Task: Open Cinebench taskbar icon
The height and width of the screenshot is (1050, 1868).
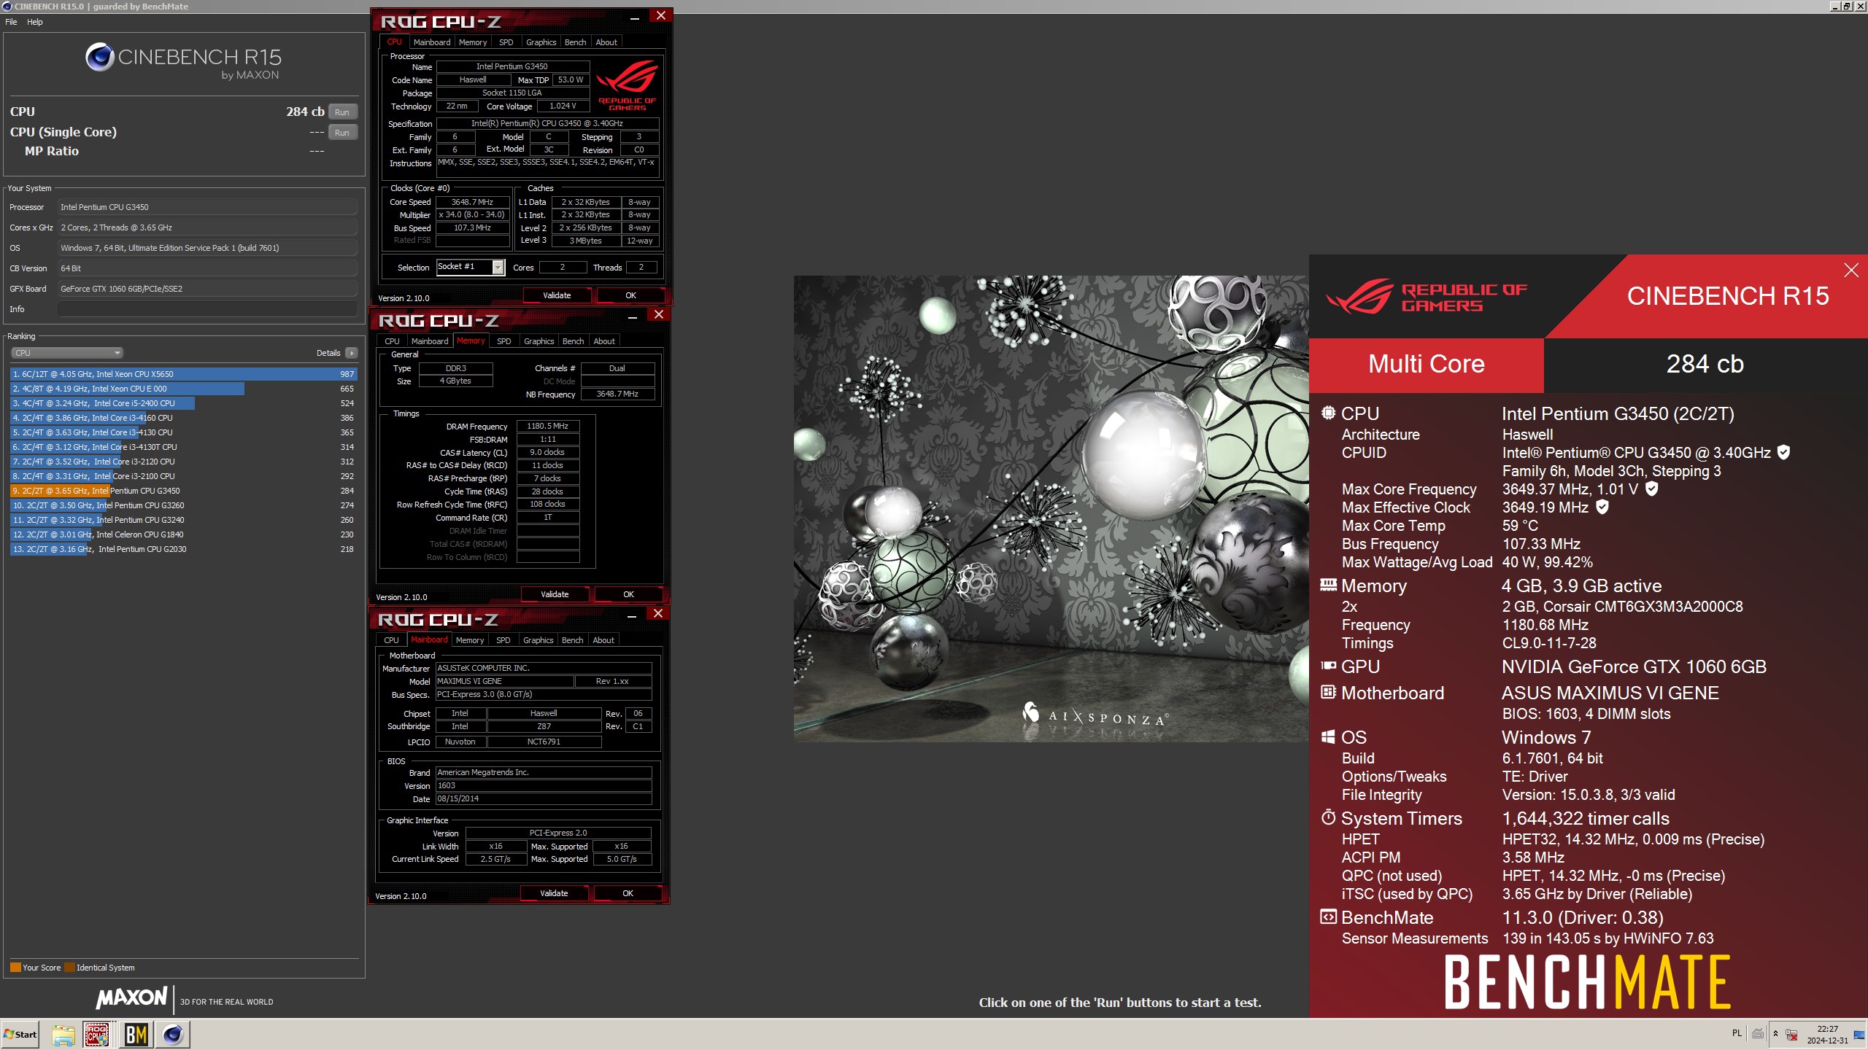Action: click(x=173, y=1034)
